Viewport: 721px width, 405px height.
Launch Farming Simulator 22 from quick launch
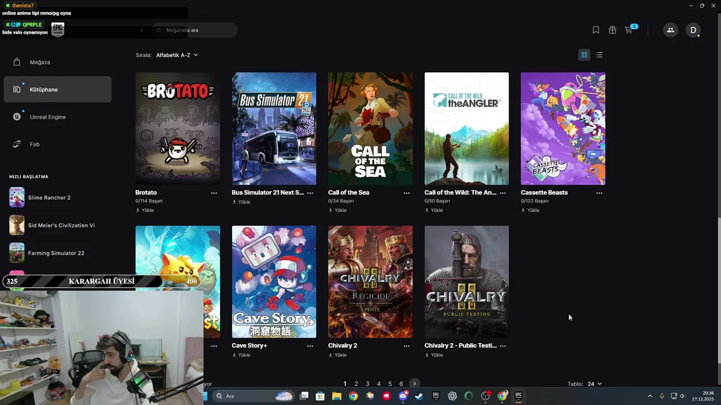point(57,253)
